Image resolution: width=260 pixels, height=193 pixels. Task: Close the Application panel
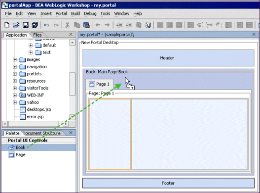pos(71,35)
